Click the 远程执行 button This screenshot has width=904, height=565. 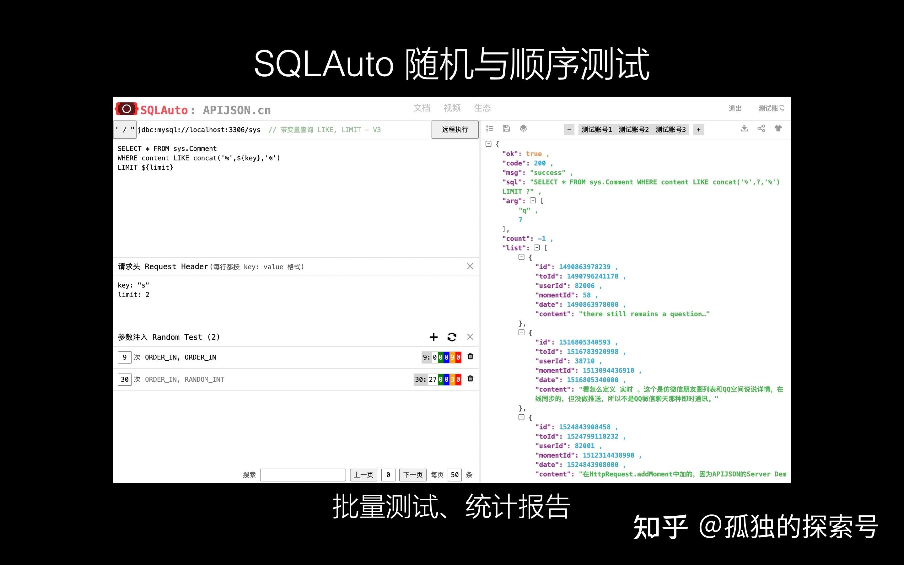point(455,130)
